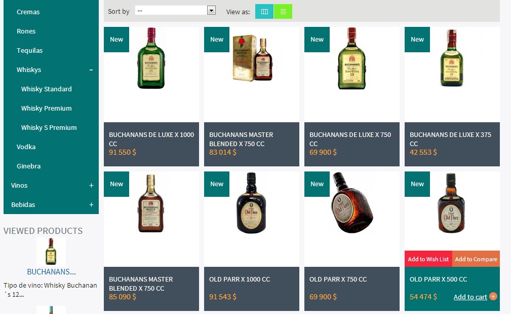511x314 pixels.
Task: Click New badge on Old Parr X 1000 CC
Action: (x=217, y=184)
